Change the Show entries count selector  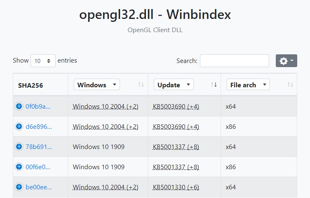pyautogui.click(x=43, y=61)
